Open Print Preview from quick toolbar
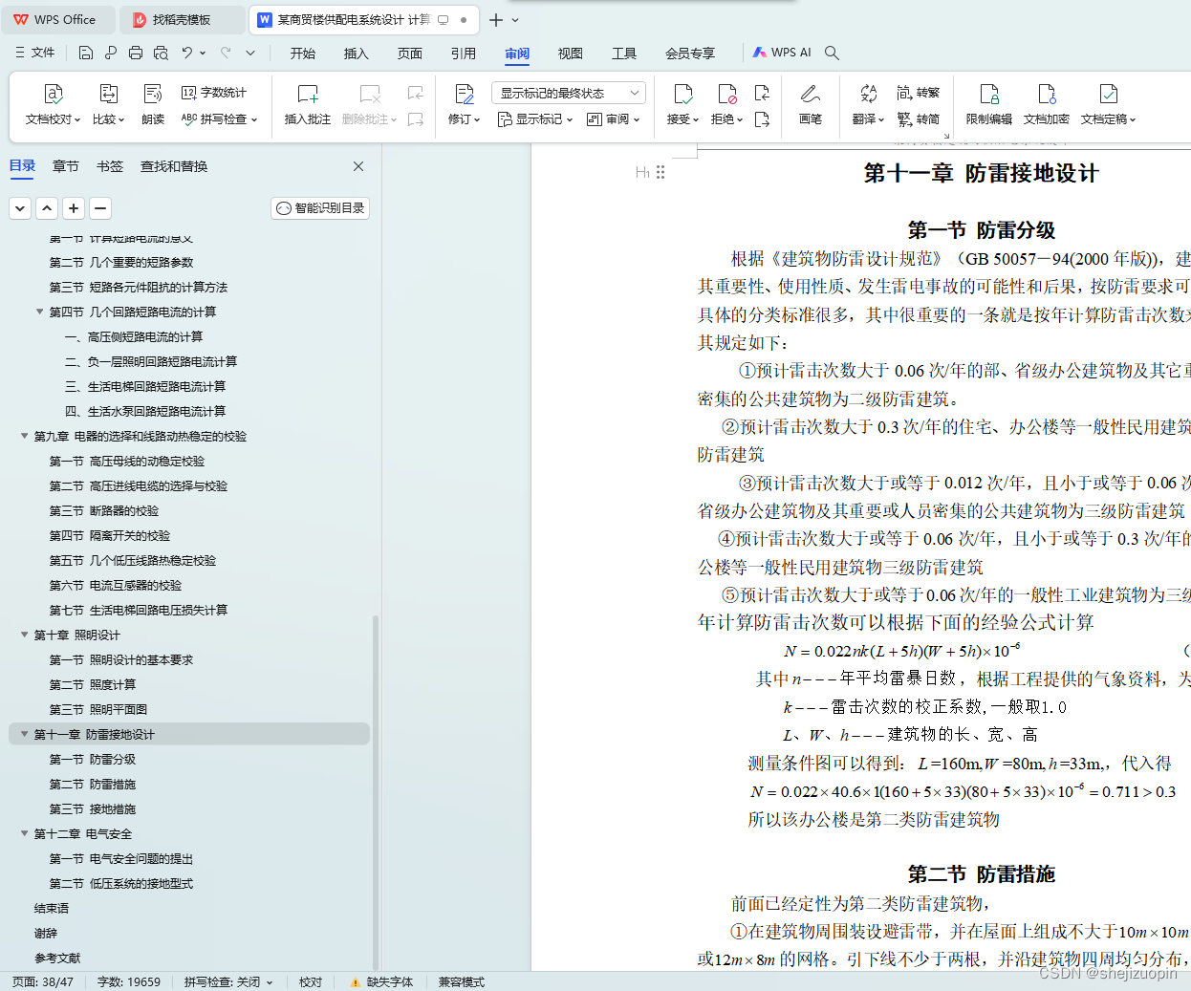1191x991 pixels. pyautogui.click(x=161, y=53)
